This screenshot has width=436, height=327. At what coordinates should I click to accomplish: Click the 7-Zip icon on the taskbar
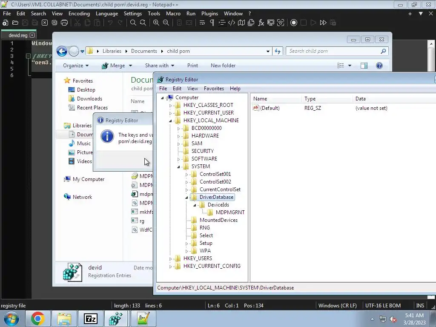pos(90,318)
